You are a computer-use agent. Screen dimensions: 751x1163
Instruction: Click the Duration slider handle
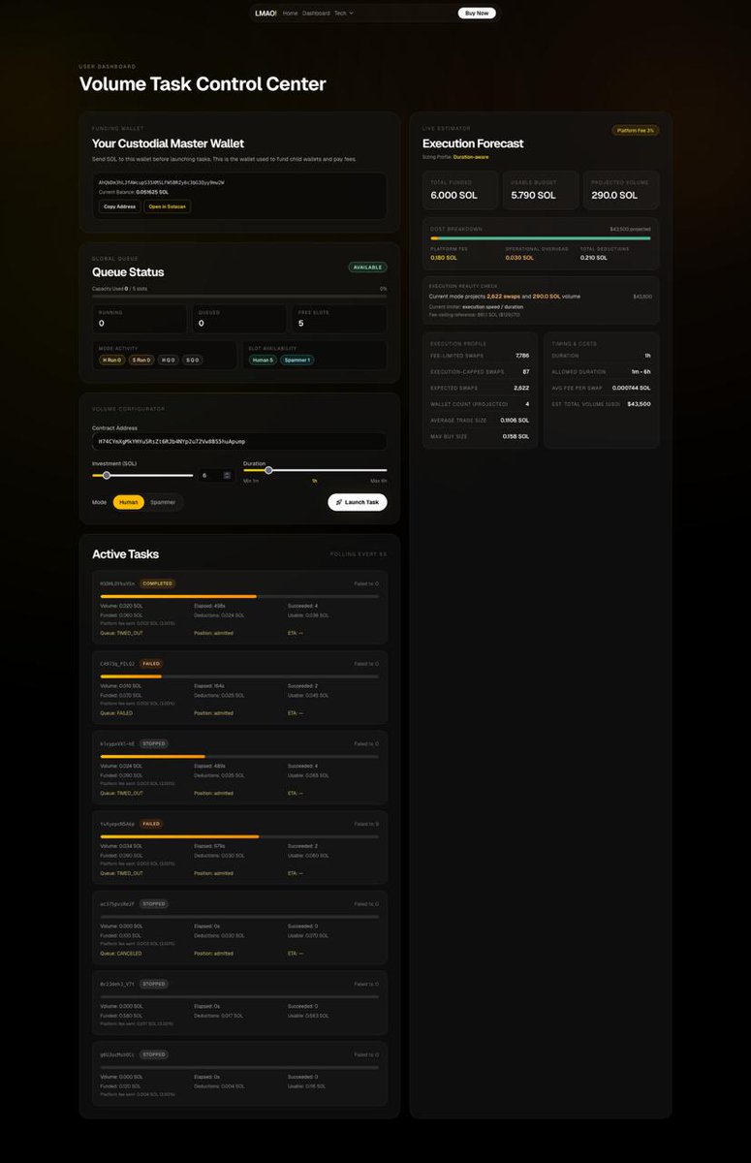point(268,470)
